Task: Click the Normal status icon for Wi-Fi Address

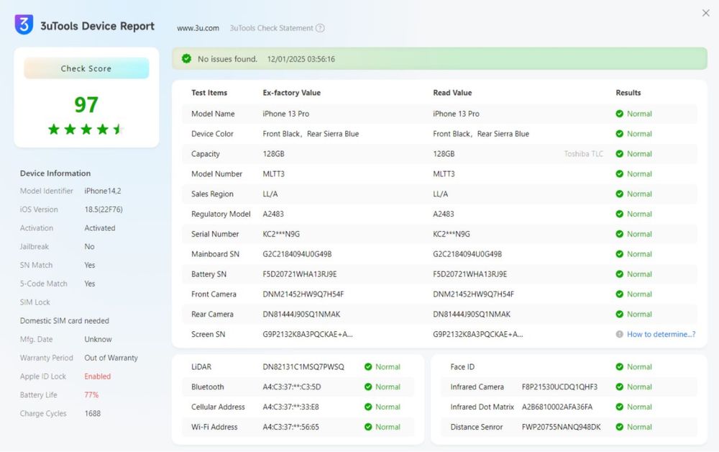Action: (x=368, y=427)
